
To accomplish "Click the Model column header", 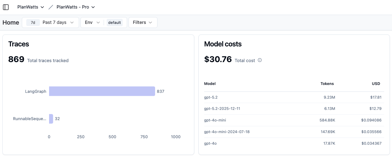I will click(210, 84).
